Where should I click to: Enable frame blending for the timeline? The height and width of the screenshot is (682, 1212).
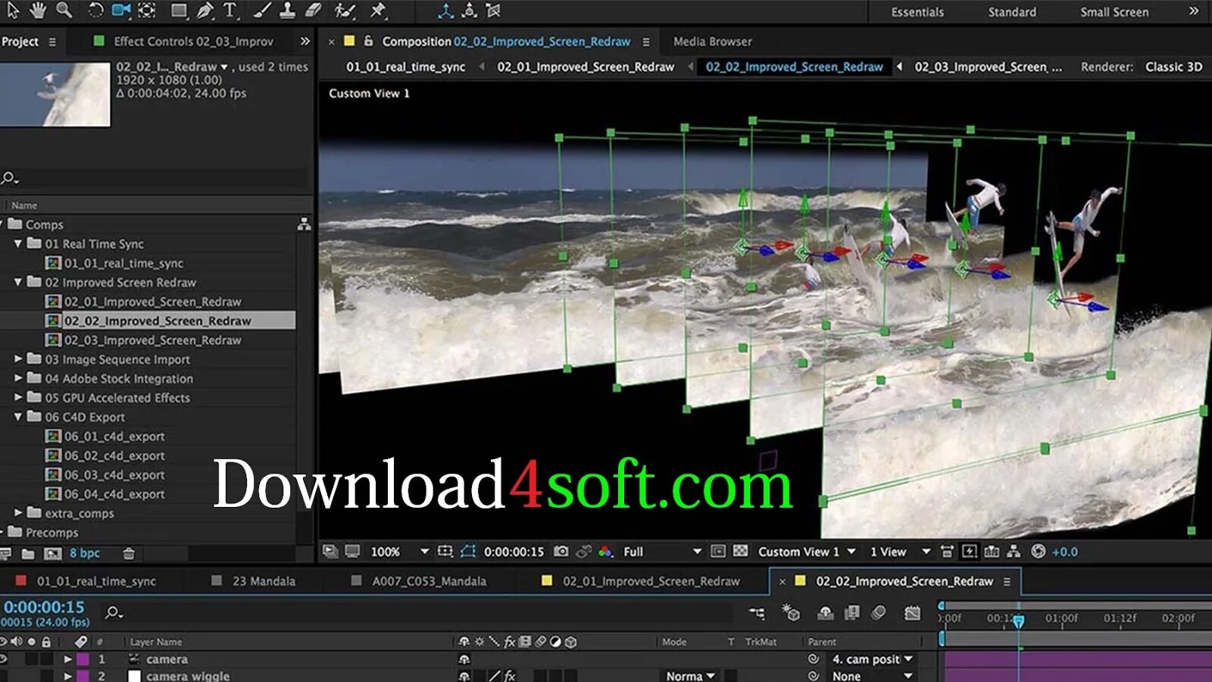pos(852,612)
